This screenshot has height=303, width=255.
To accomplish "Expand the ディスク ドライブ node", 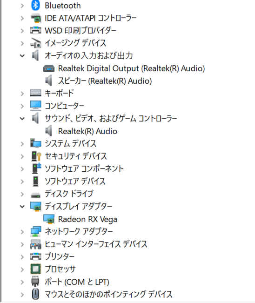I will [x=22, y=194].
